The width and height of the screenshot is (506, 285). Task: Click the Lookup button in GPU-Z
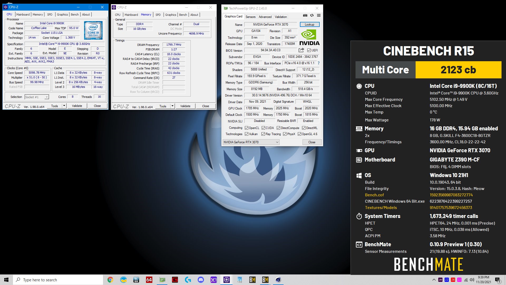click(x=309, y=25)
